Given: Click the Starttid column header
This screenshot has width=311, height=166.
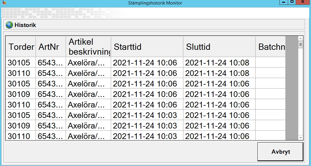Looking at the screenshot, I should coord(147,47).
